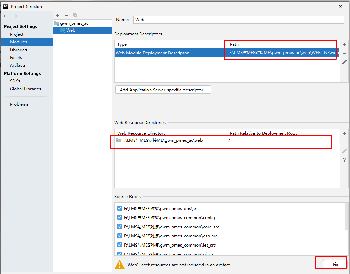This screenshot has height=274, width=350.
Task: Click the warning triangle icon
Action: point(119,265)
